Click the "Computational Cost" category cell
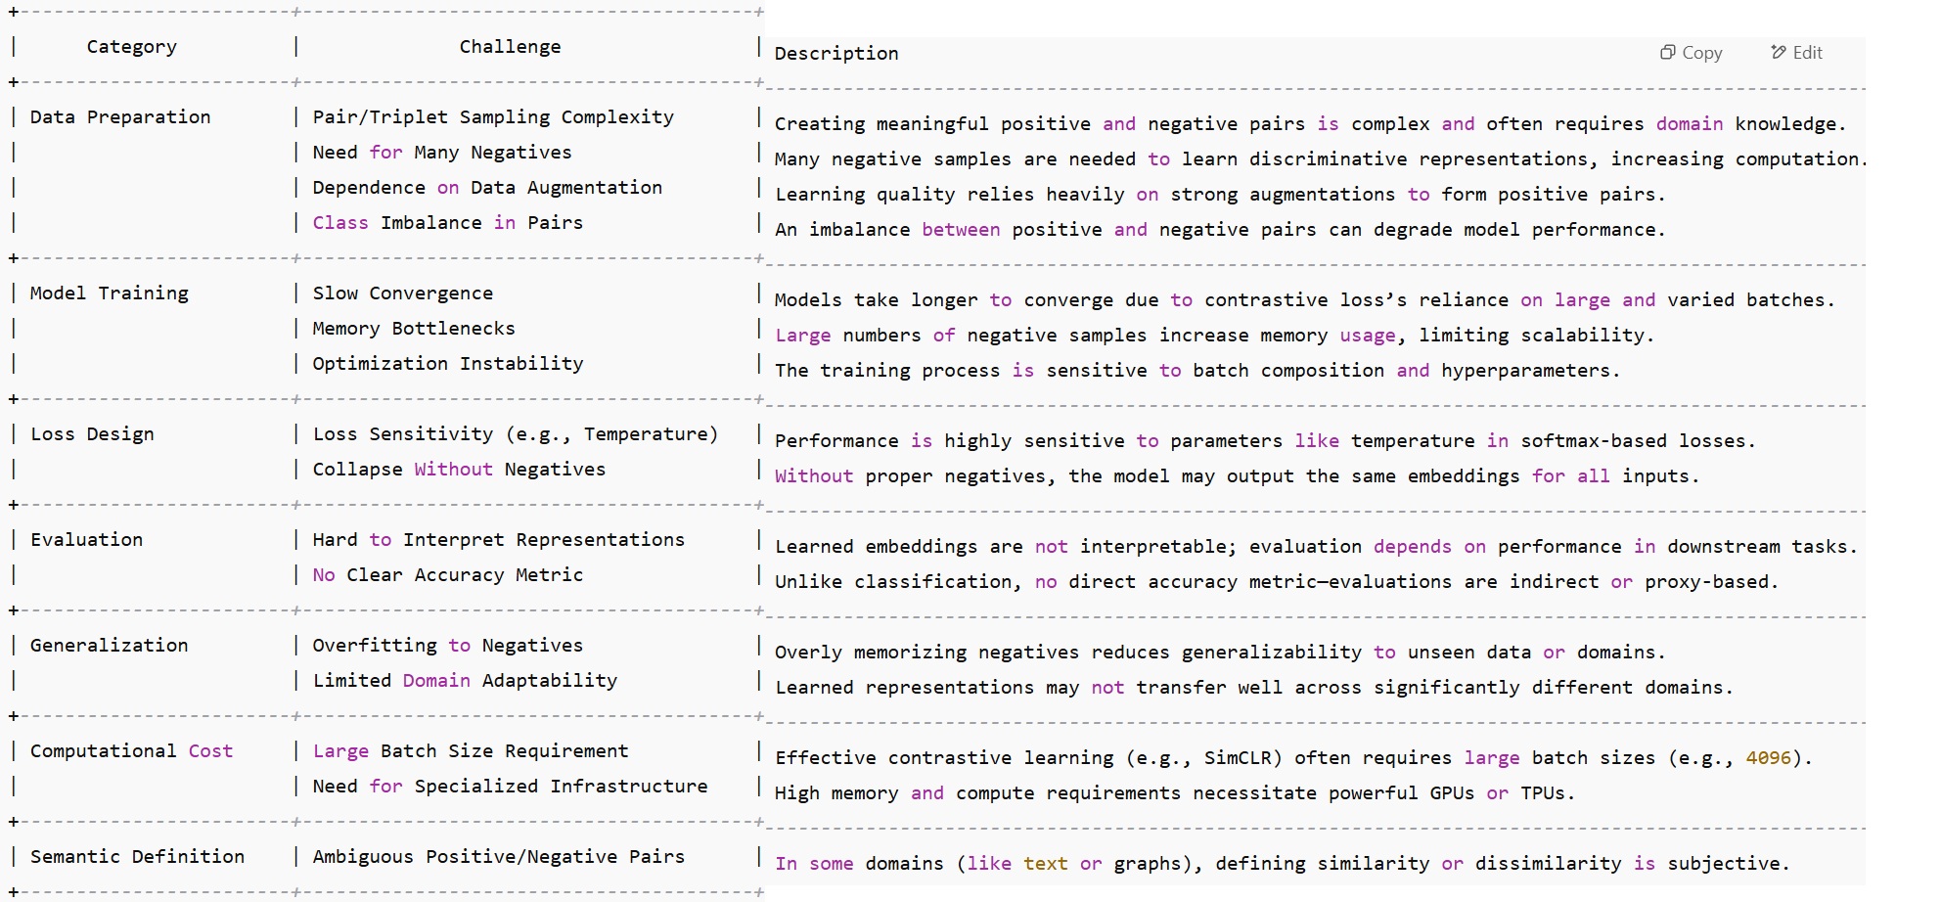The height and width of the screenshot is (902, 1941). pos(131,751)
